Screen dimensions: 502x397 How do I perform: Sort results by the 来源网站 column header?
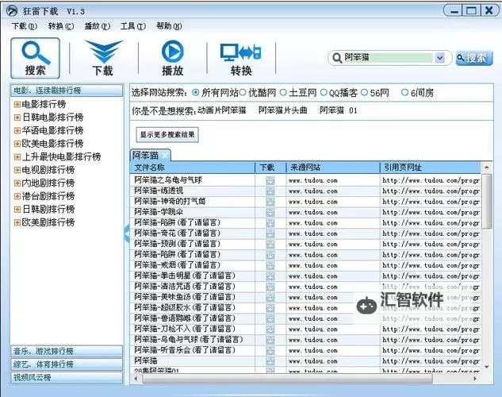tap(332, 168)
